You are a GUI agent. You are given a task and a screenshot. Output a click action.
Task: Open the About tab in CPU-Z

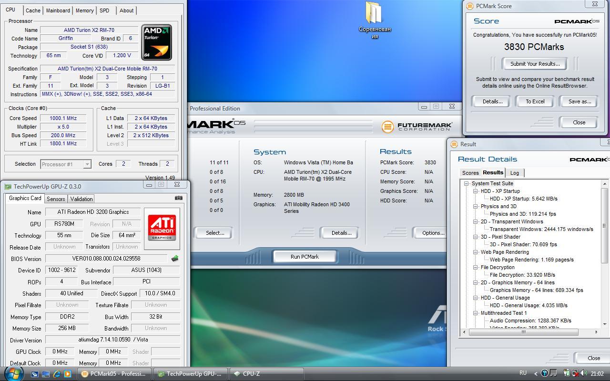point(126,10)
